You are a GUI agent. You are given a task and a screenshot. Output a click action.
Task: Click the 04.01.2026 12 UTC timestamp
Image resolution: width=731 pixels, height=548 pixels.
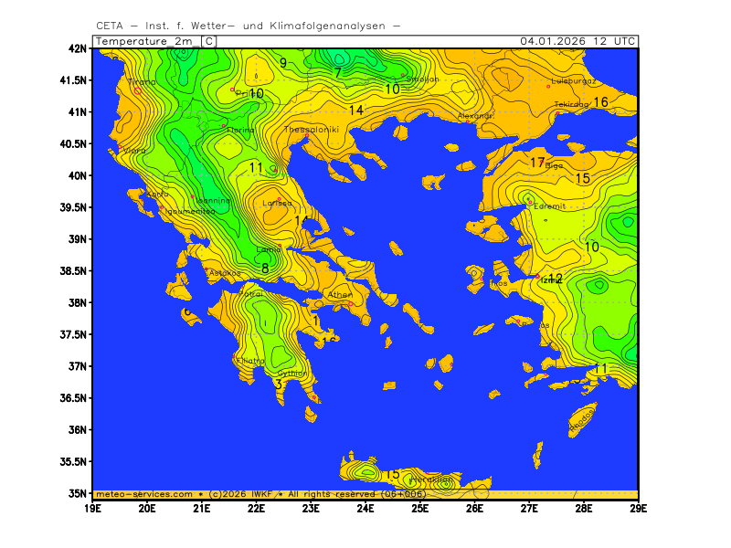(x=577, y=41)
